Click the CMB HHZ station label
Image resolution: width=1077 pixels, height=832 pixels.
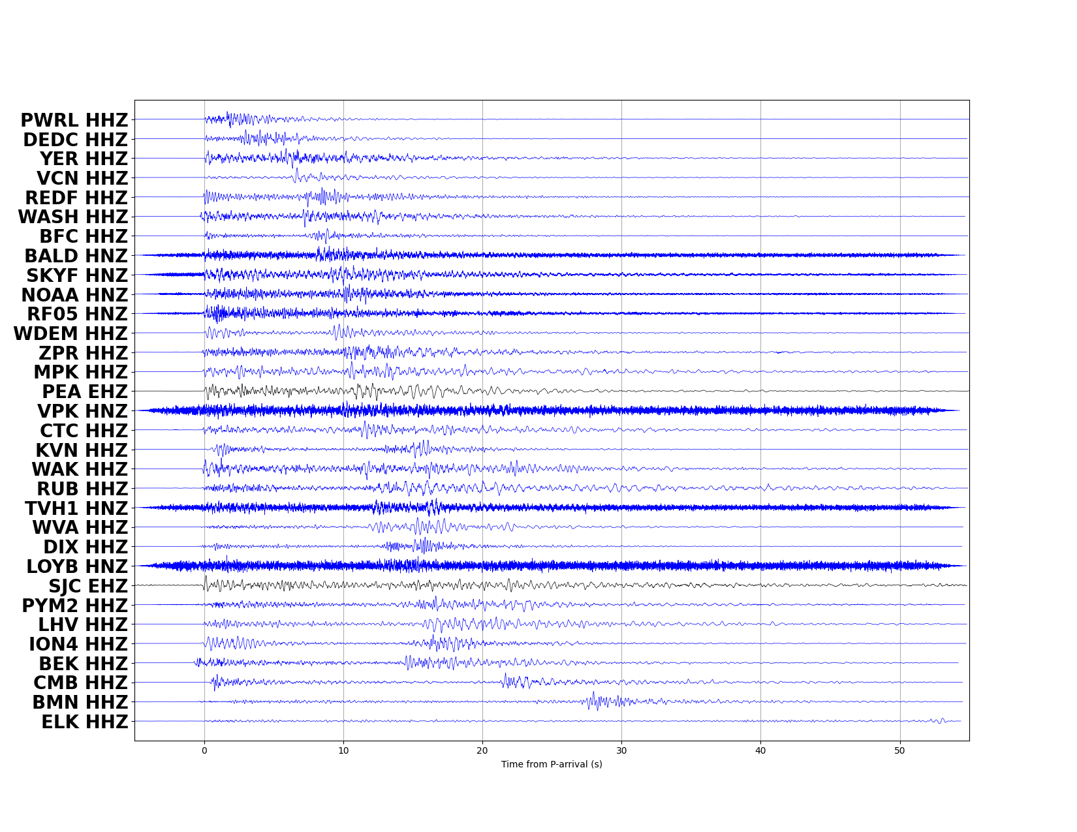coord(80,683)
